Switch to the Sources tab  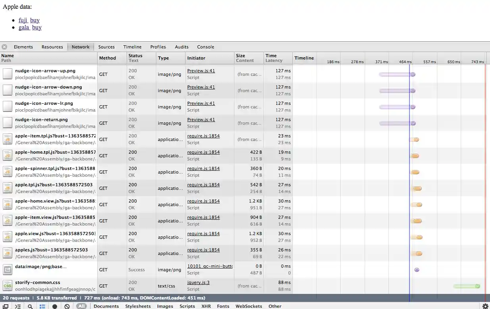(106, 47)
